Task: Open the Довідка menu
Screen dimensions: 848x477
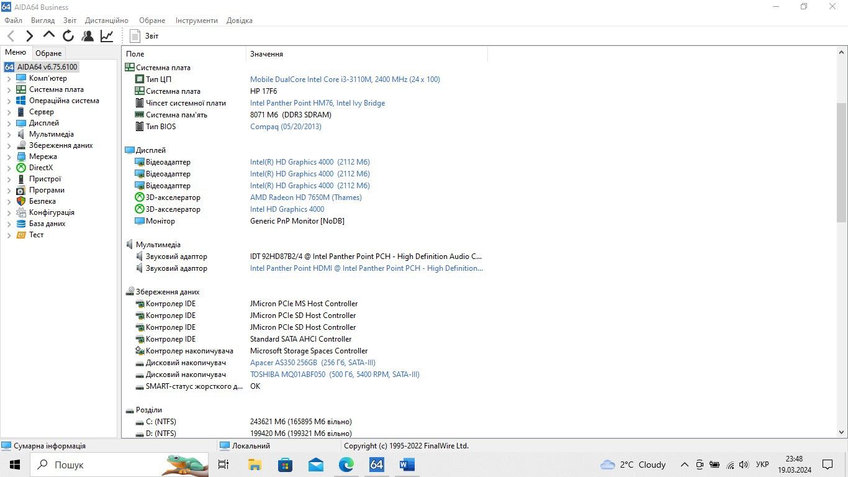Action: pyautogui.click(x=240, y=20)
